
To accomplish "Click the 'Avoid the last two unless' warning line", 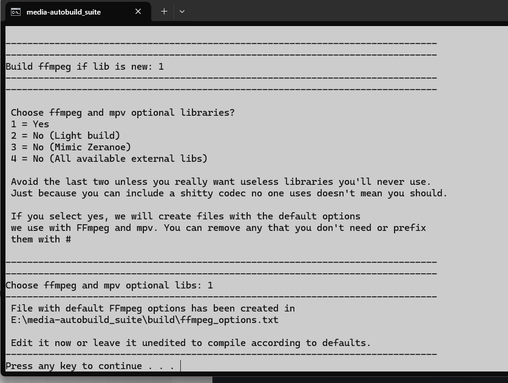I will (221, 182).
